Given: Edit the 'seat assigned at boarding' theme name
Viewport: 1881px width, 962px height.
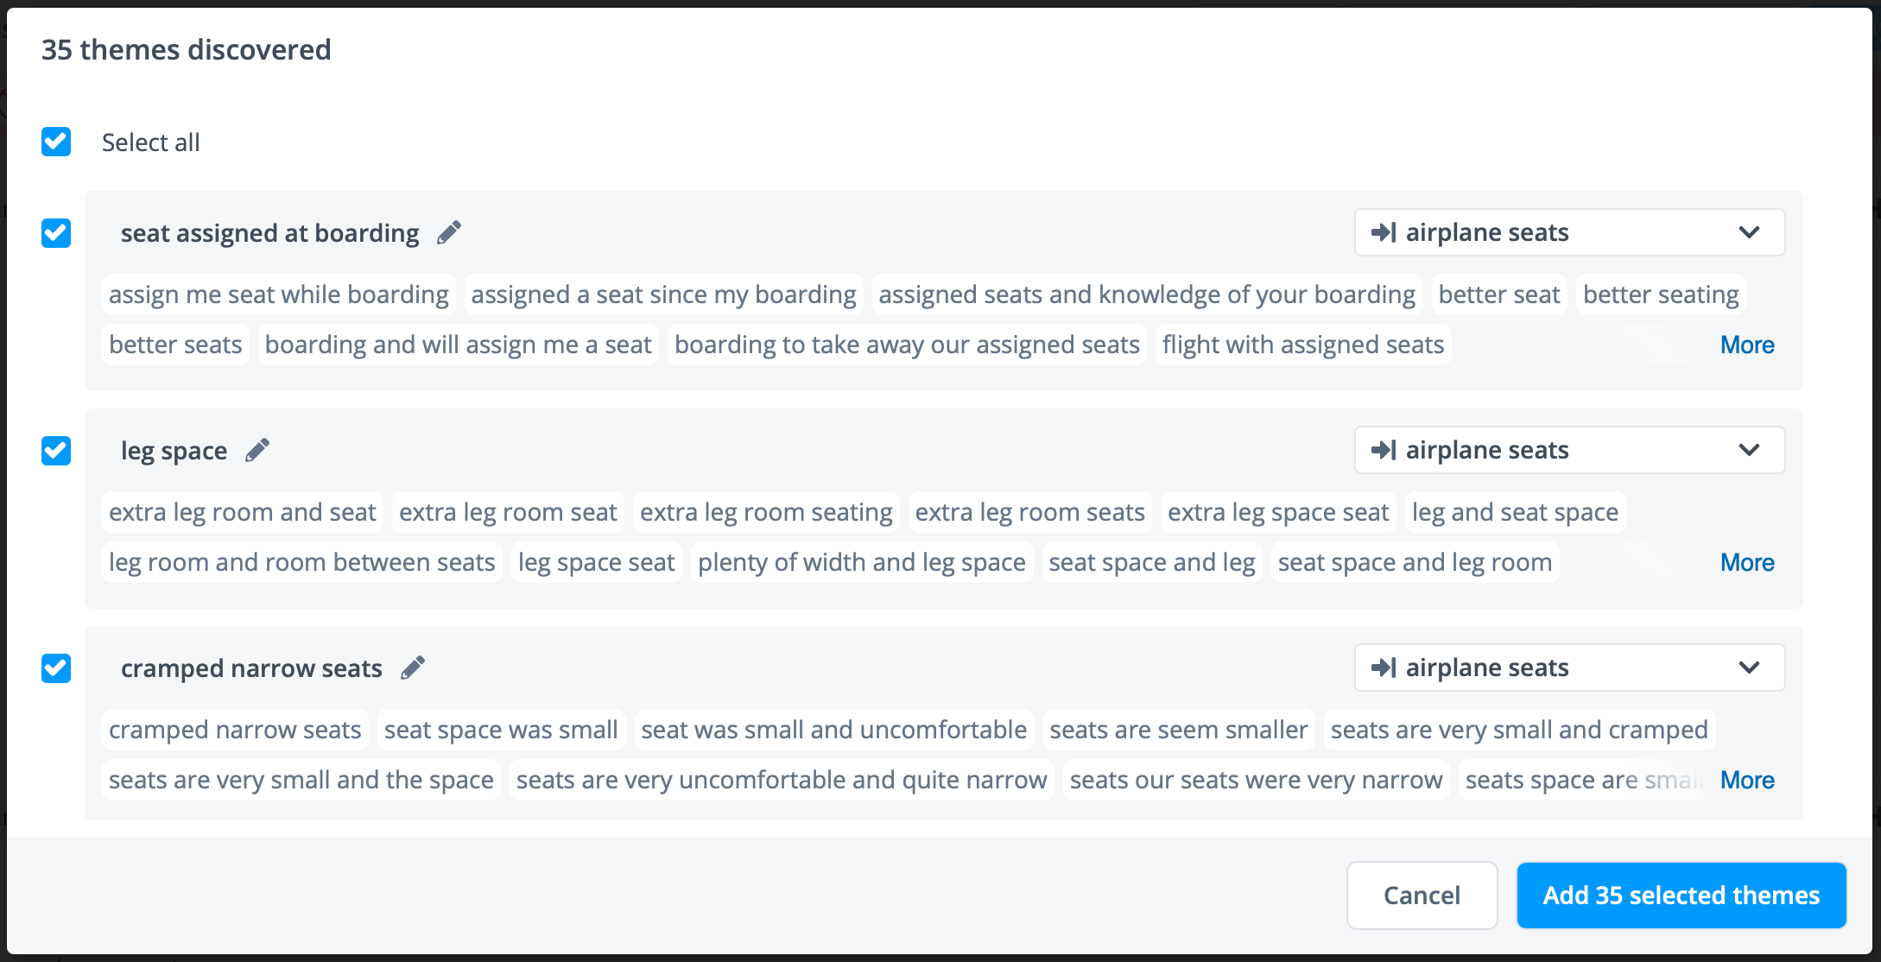Looking at the screenshot, I should click(x=449, y=232).
